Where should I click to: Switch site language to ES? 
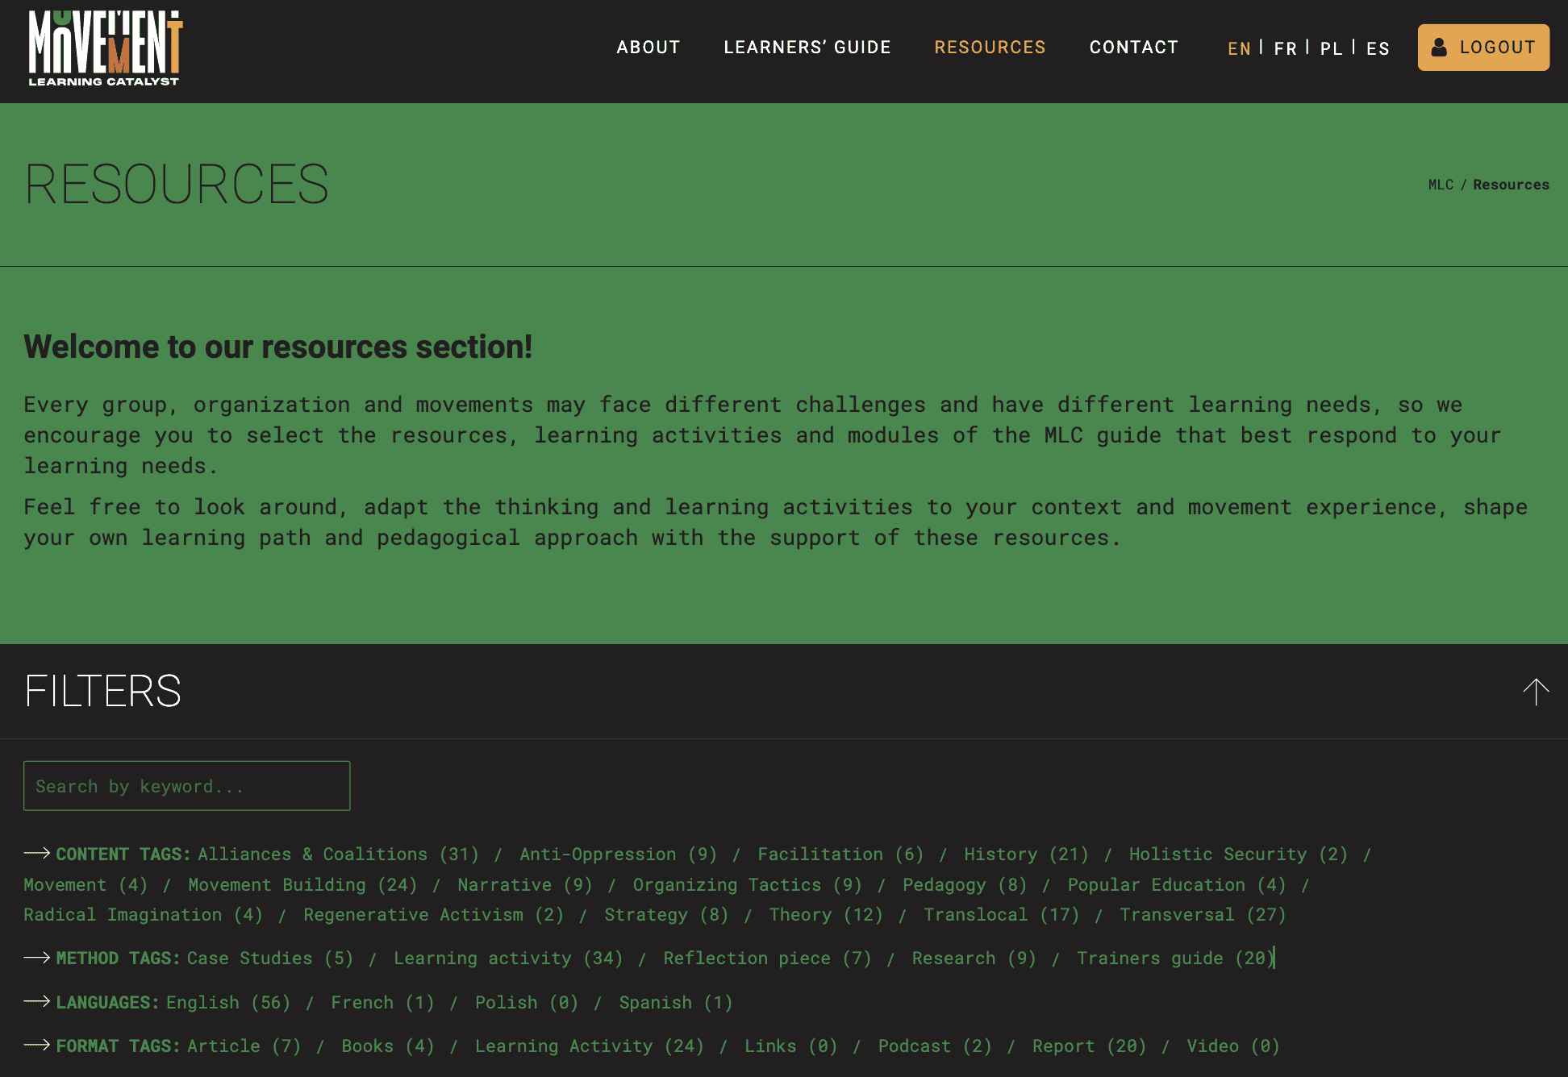(1378, 48)
